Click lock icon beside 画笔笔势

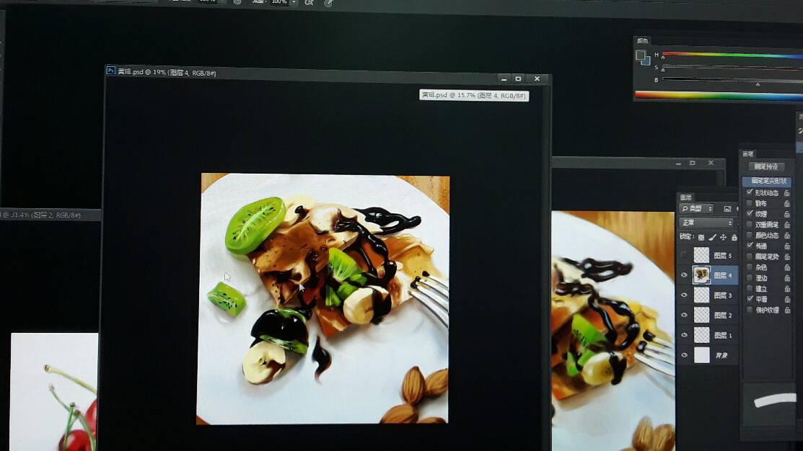(786, 257)
